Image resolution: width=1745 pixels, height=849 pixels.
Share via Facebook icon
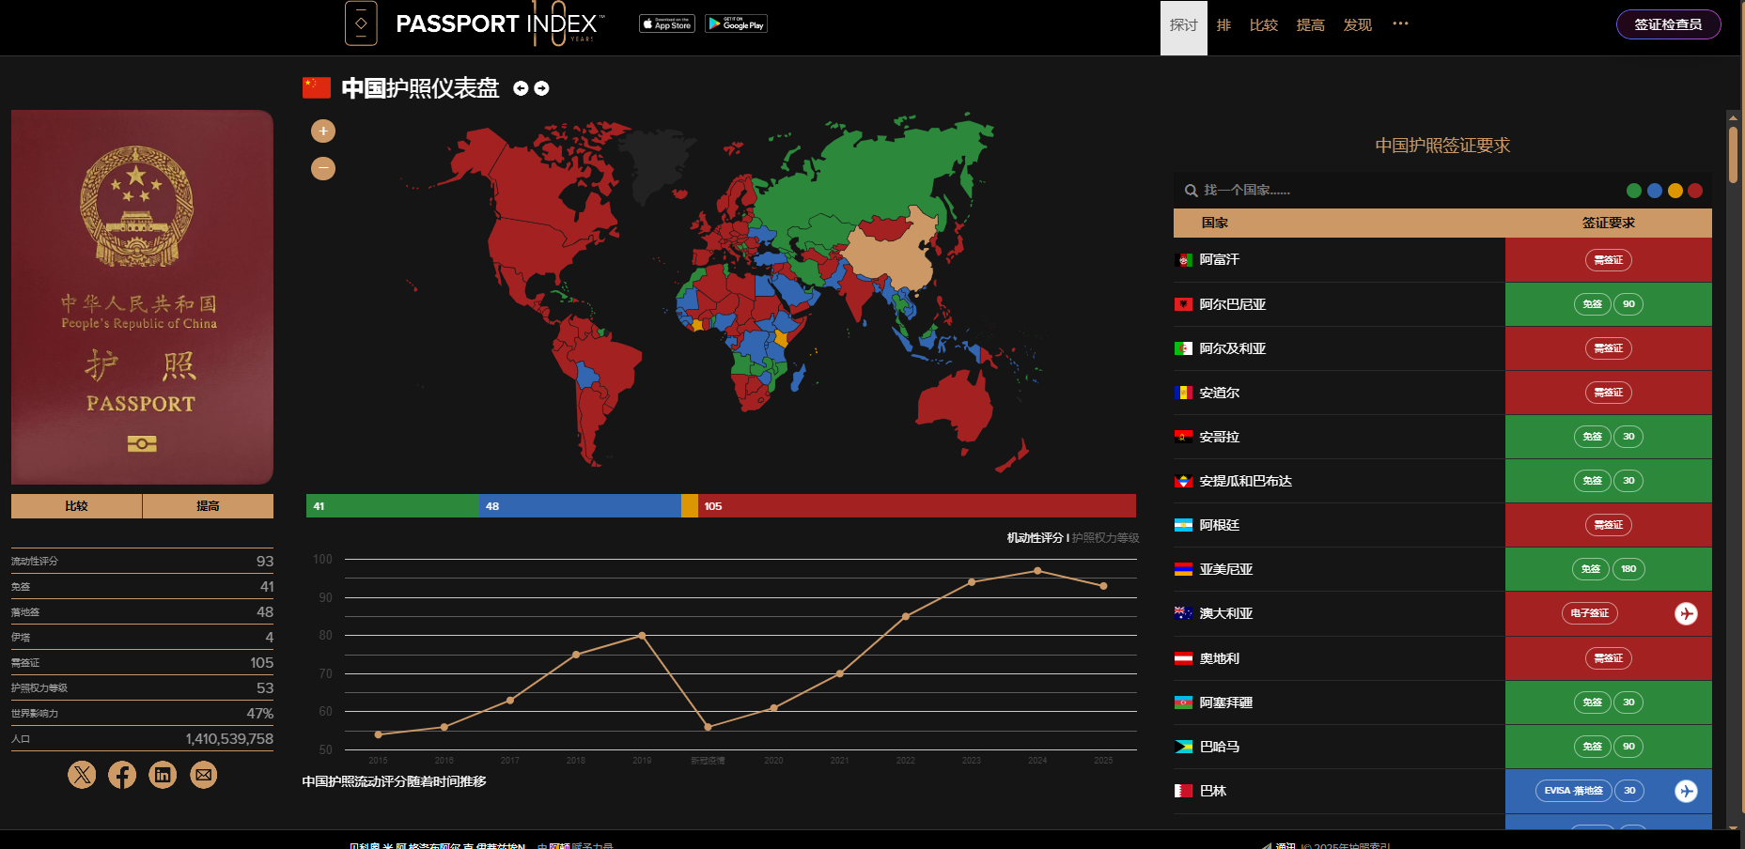122,775
